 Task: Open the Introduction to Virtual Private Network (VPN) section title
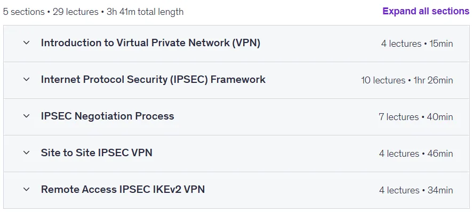pos(150,43)
